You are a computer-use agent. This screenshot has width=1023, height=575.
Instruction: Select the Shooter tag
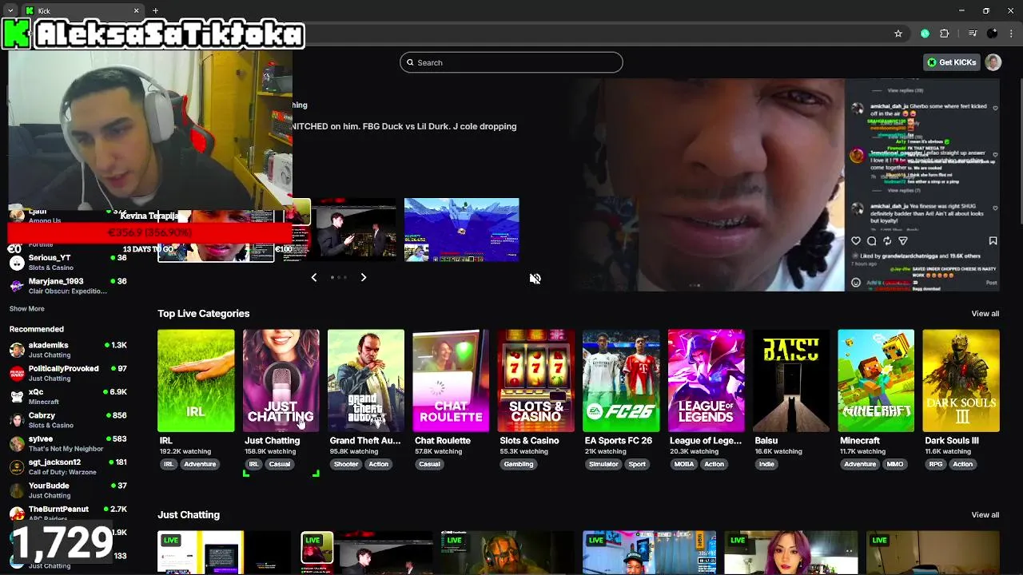(x=346, y=464)
